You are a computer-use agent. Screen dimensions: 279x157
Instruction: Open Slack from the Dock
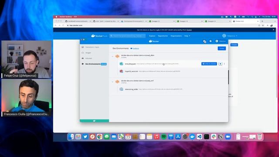[214, 137]
